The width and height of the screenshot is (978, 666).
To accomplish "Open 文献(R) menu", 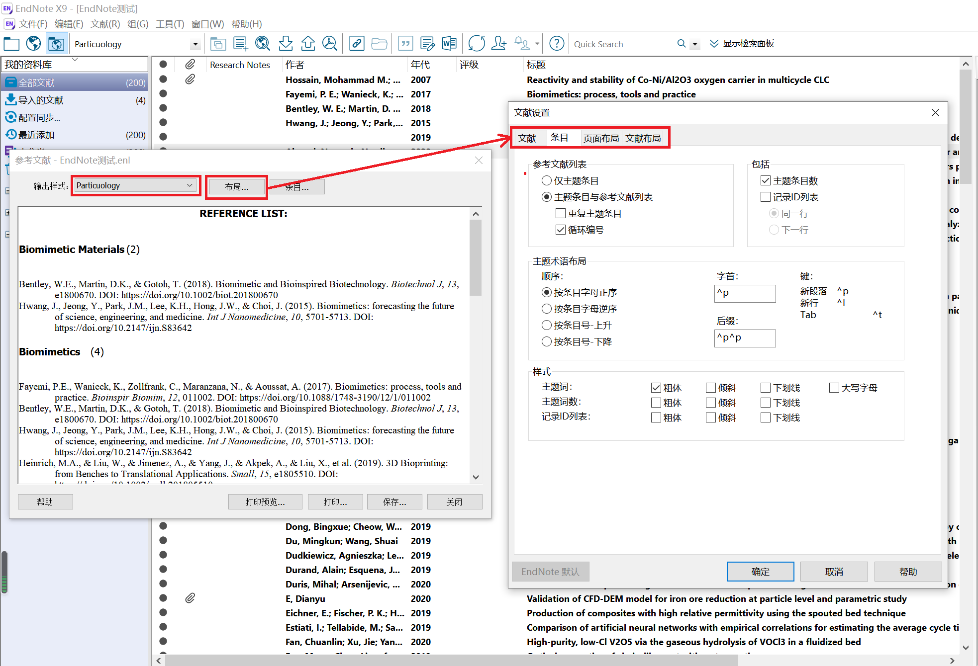I will [105, 24].
